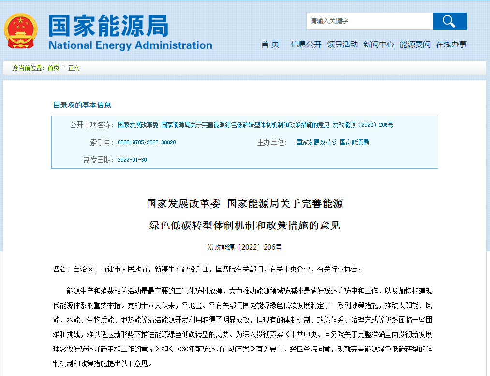
Task: Click the 公开事项名称 blue title text
Action: click(255, 125)
